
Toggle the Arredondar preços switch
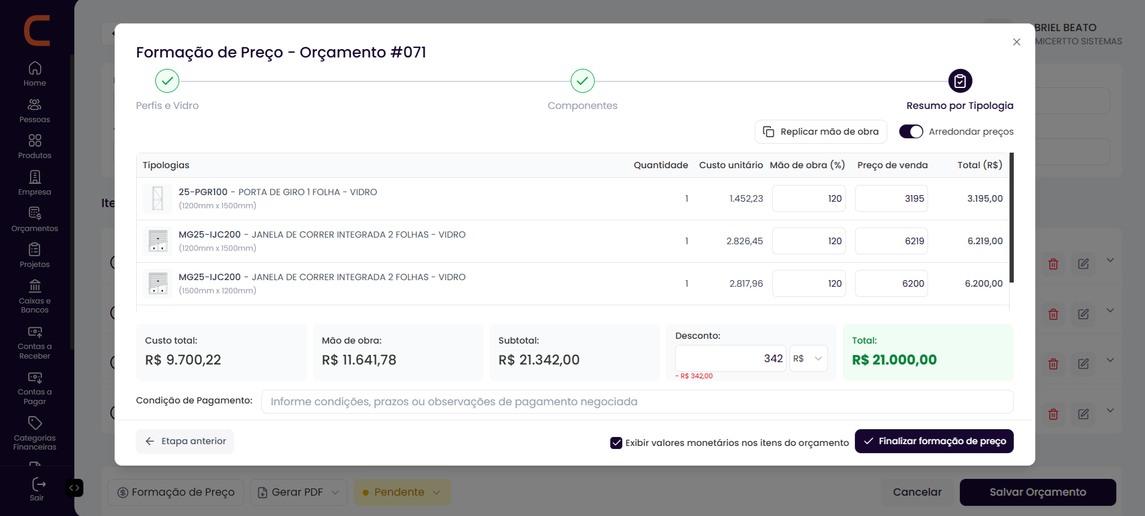click(x=911, y=132)
